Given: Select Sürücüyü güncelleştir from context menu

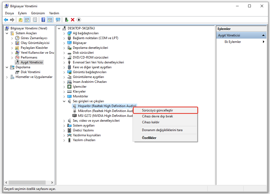Looking at the screenshot, I should [157, 110].
